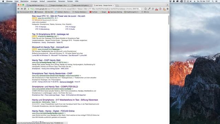
Task: Reload the Google results page
Action: (25, 9)
